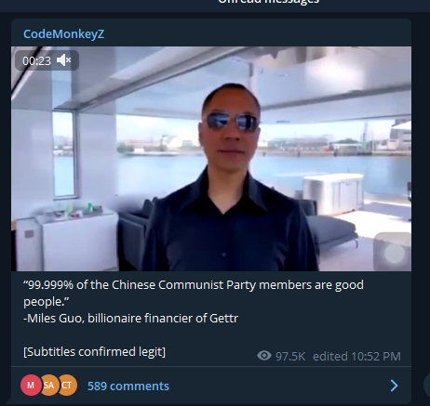Click the 00:23 video duration badge
This screenshot has width=430, height=406.
click(36, 60)
